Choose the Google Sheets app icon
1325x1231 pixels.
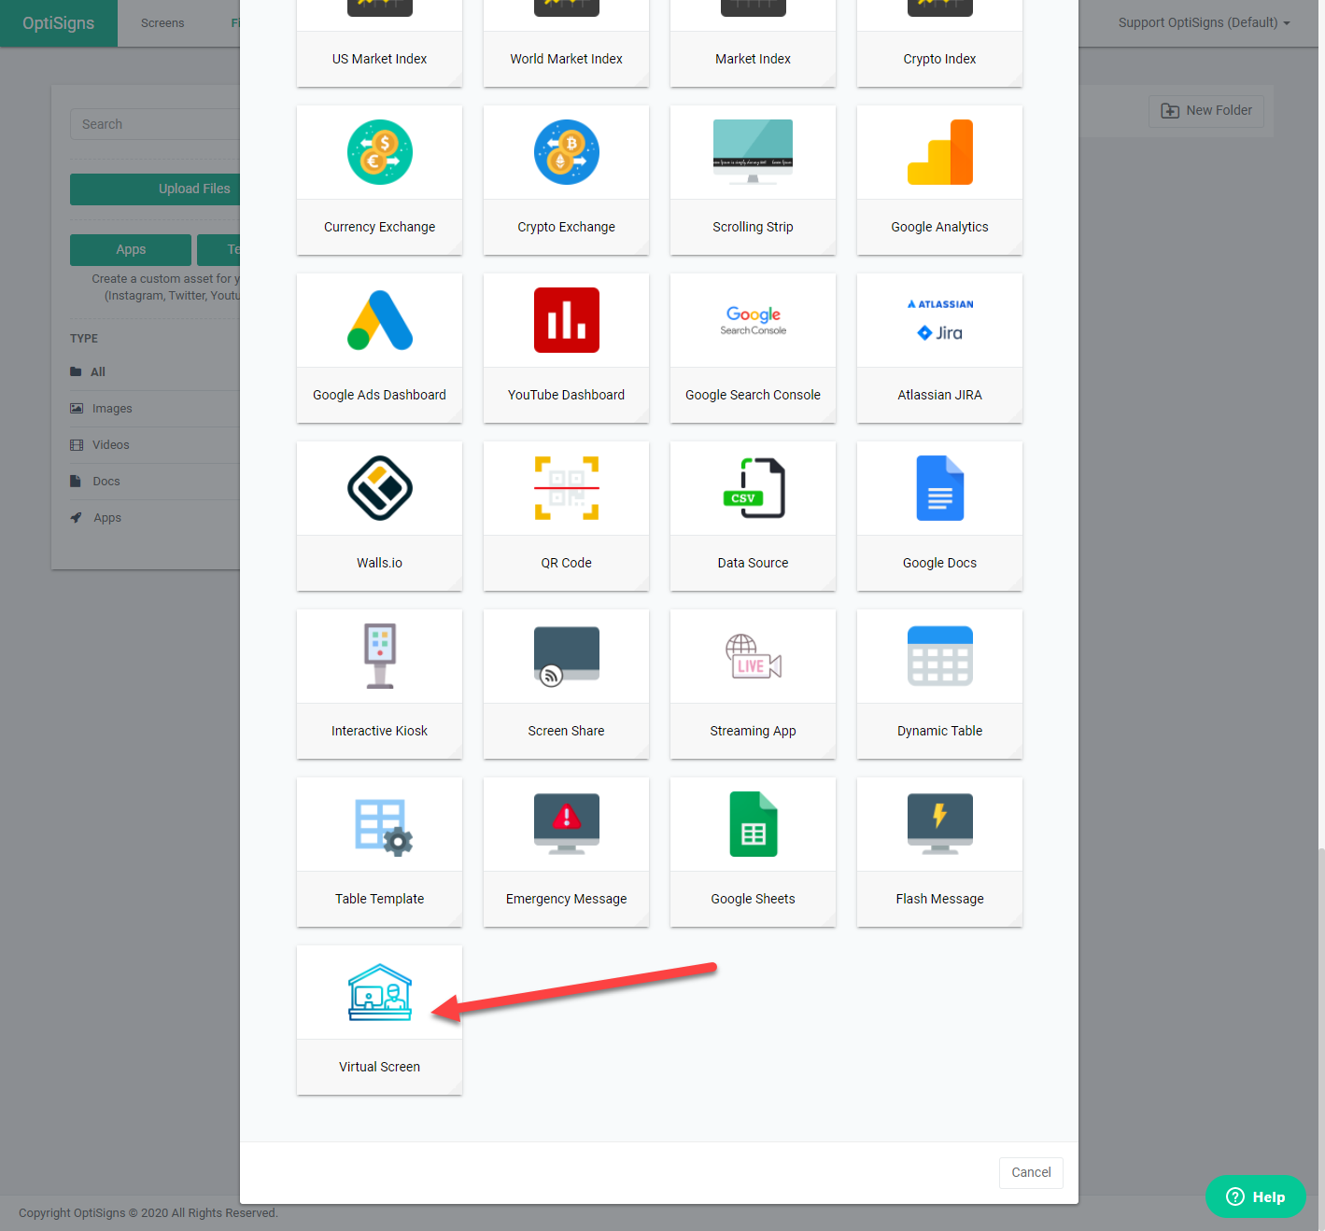pyautogui.click(x=753, y=824)
